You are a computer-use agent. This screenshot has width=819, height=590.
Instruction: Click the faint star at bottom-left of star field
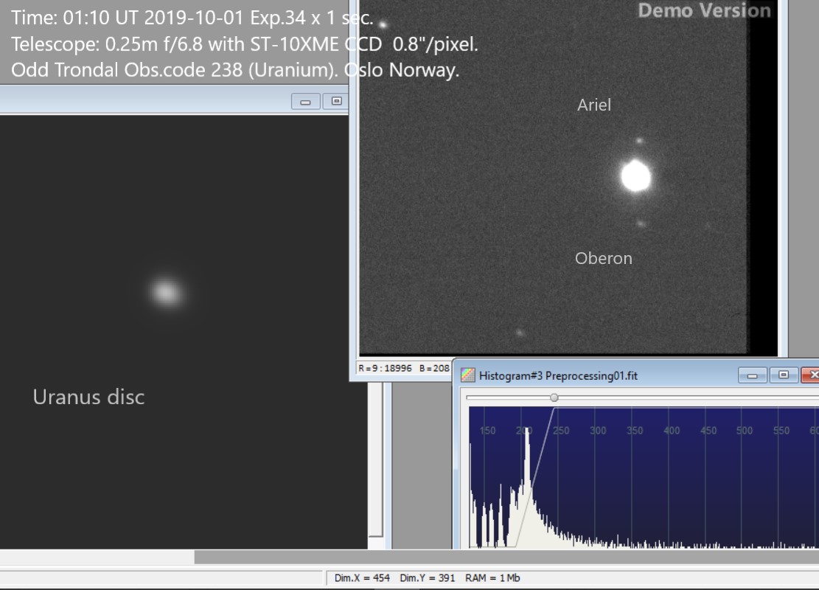point(520,333)
